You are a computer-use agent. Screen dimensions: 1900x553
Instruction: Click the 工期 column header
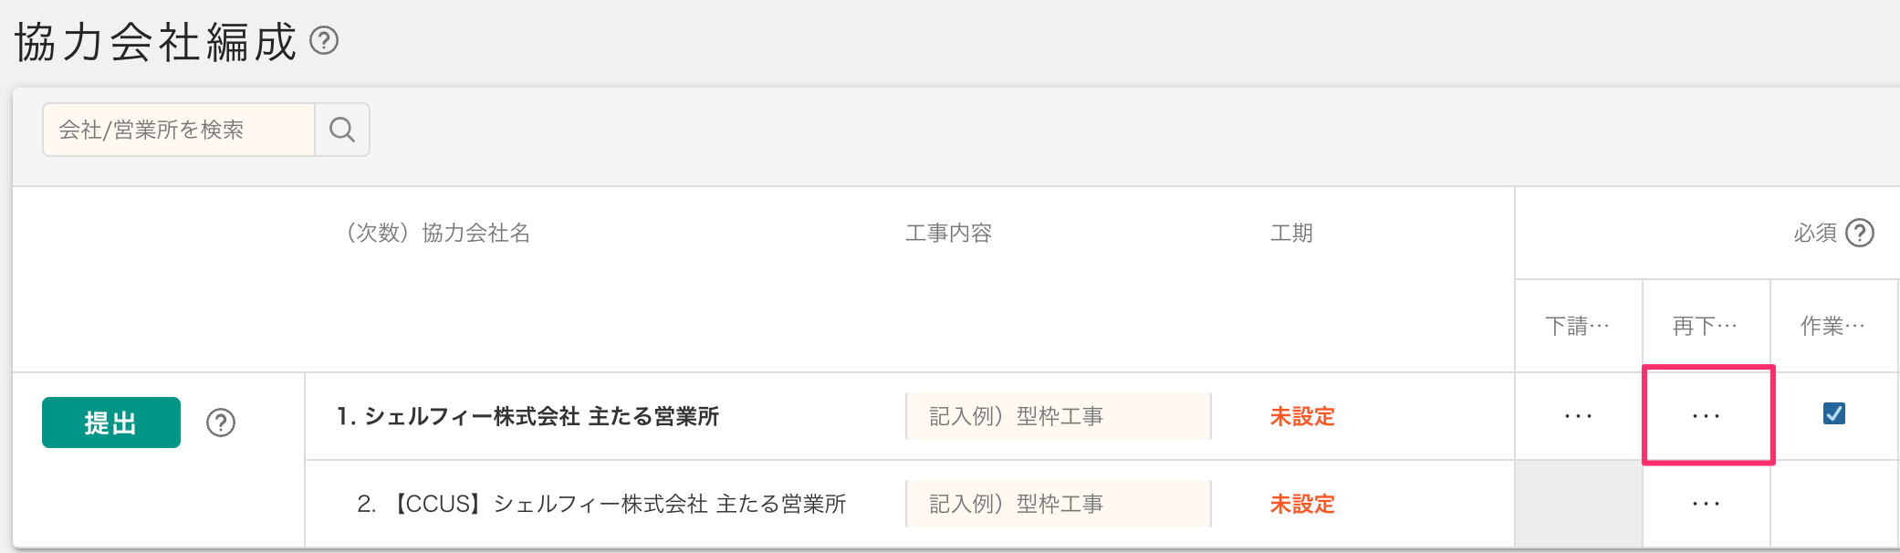[1291, 234]
